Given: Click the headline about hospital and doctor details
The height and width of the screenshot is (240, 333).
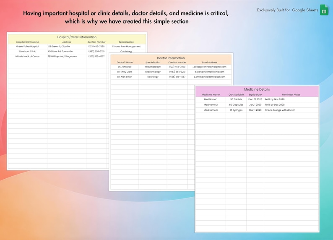Looking at the screenshot, I should tap(126, 17).
